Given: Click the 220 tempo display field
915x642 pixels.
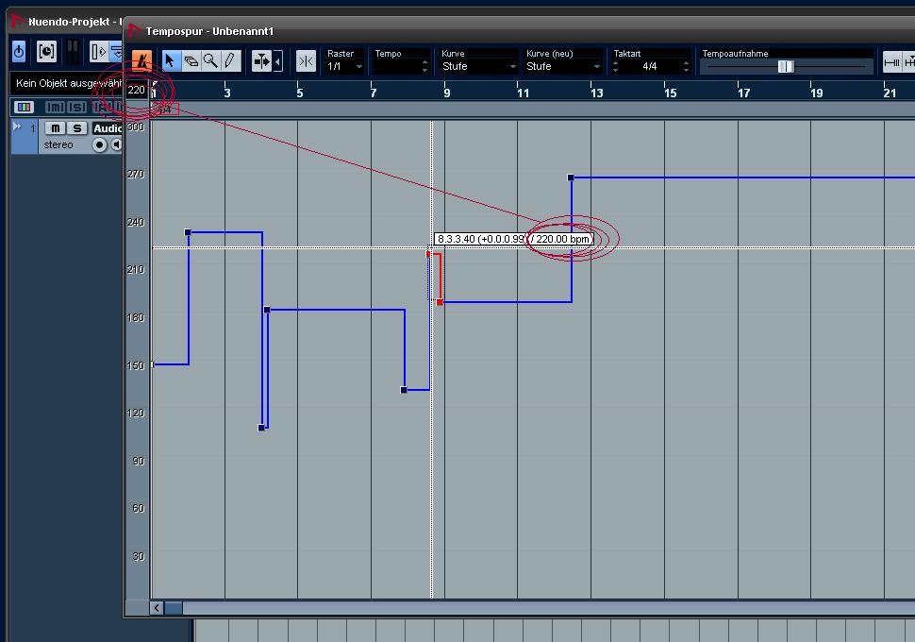Looking at the screenshot, I should click(137, 90).
